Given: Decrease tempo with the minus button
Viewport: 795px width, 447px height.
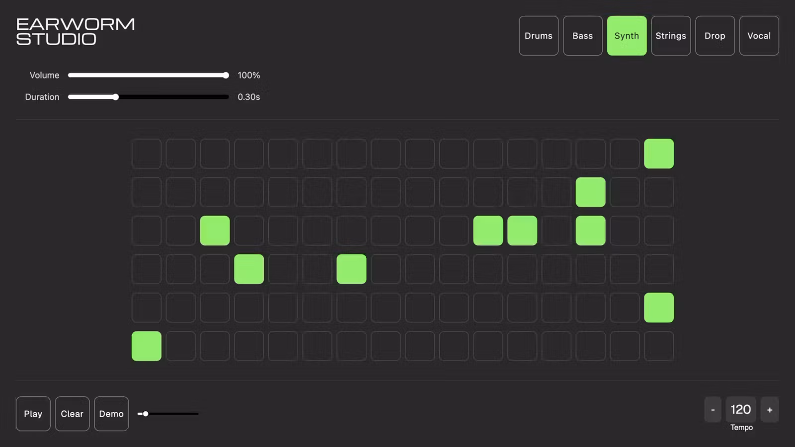Looking at the screenshot, I should point(713,410).
